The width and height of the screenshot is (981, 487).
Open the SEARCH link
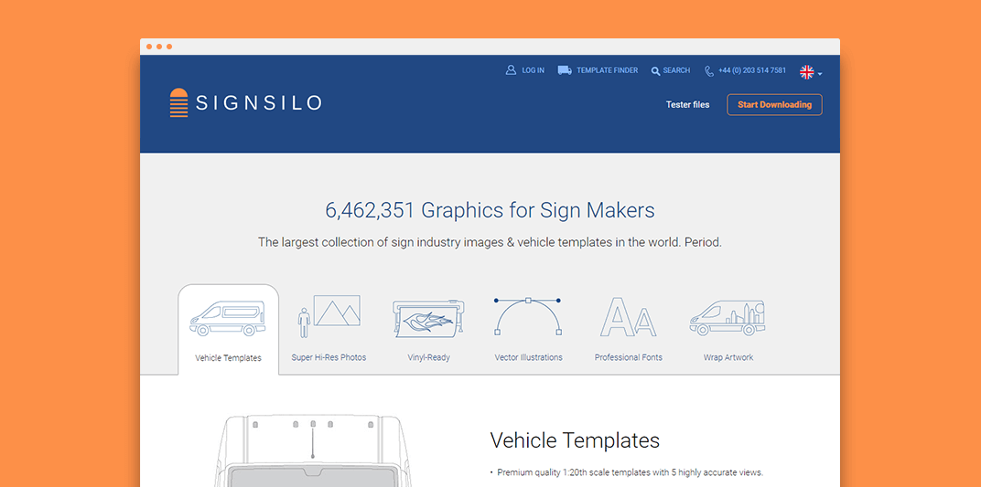(676, 70)
